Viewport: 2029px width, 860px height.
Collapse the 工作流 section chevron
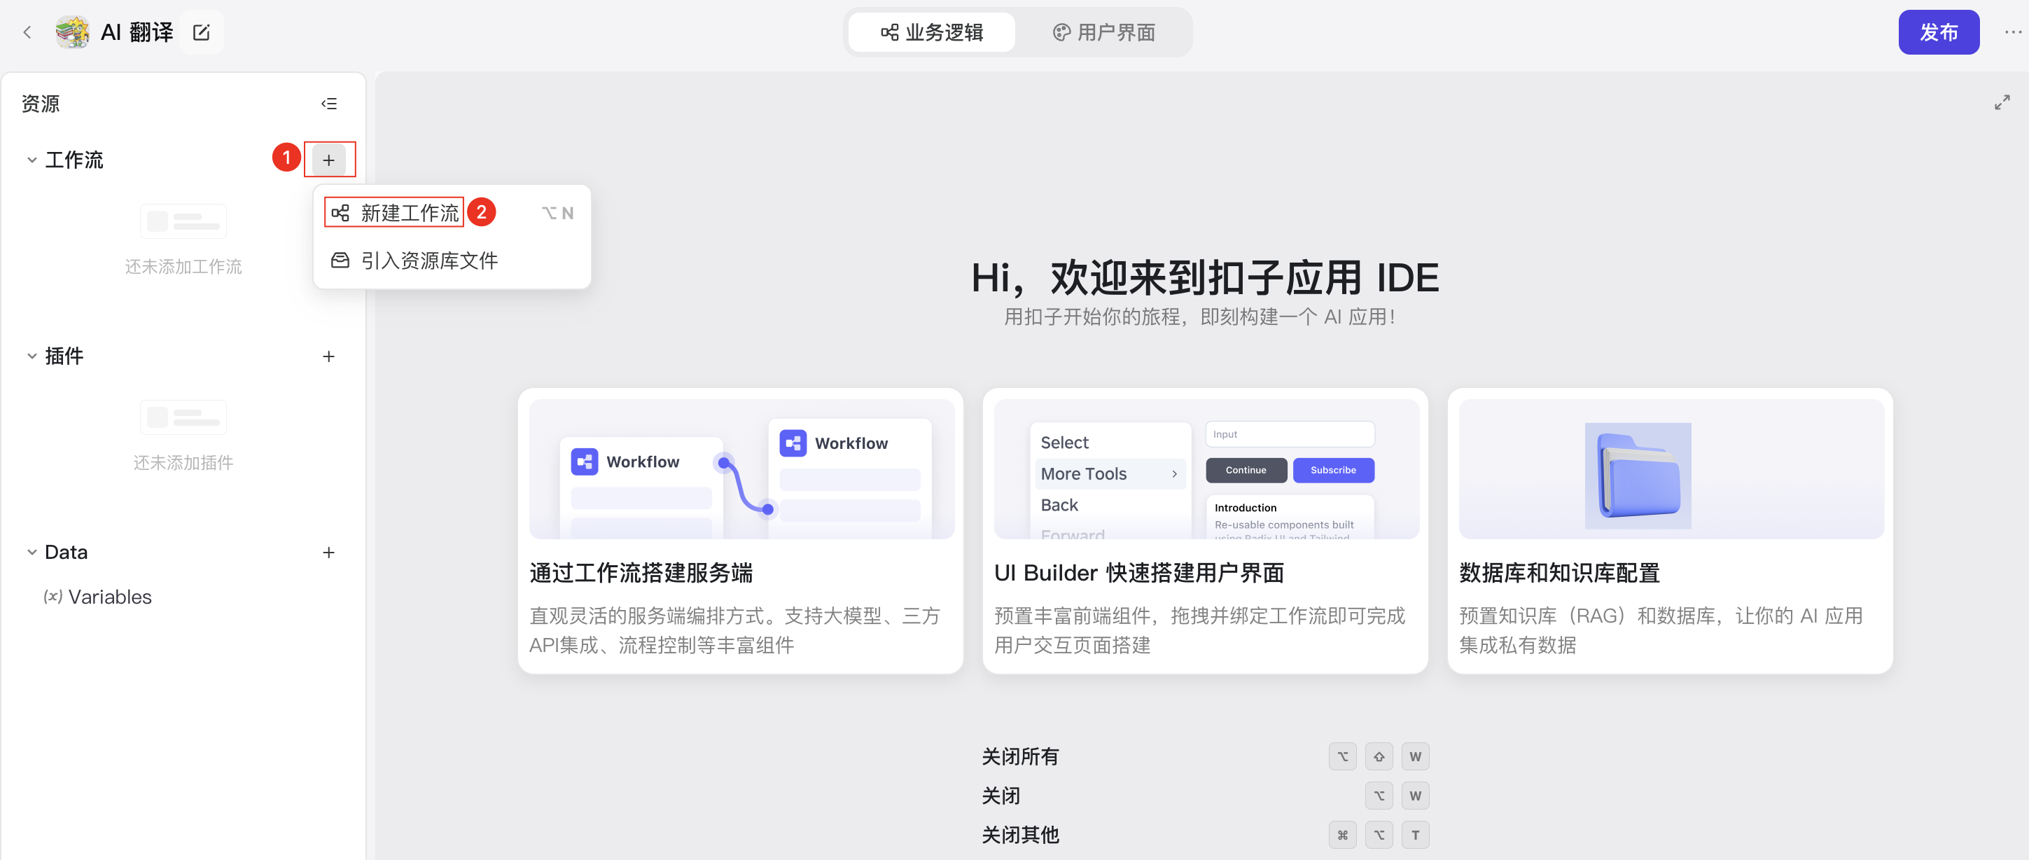(x=32, y=160)
